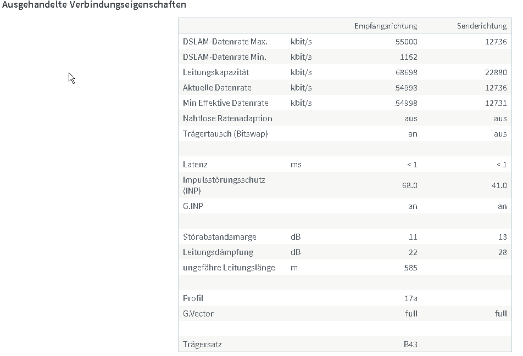This screenshot has width=523, height=356.
Task: Click the Profil value 17a
Action: tap(411, 298)
